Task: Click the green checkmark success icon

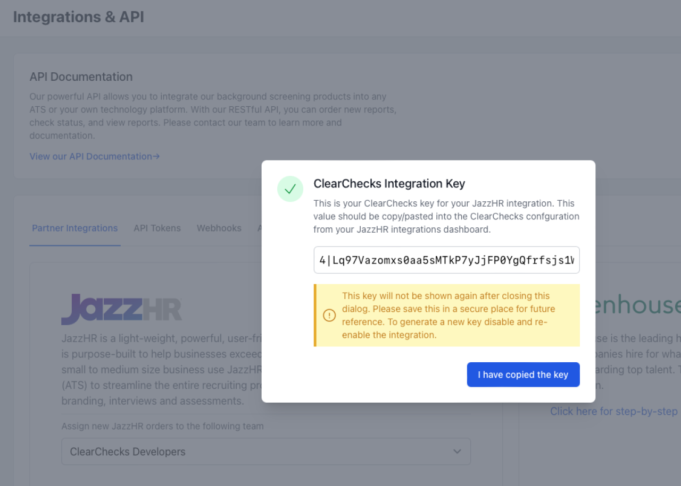Action: pos(290,189)
